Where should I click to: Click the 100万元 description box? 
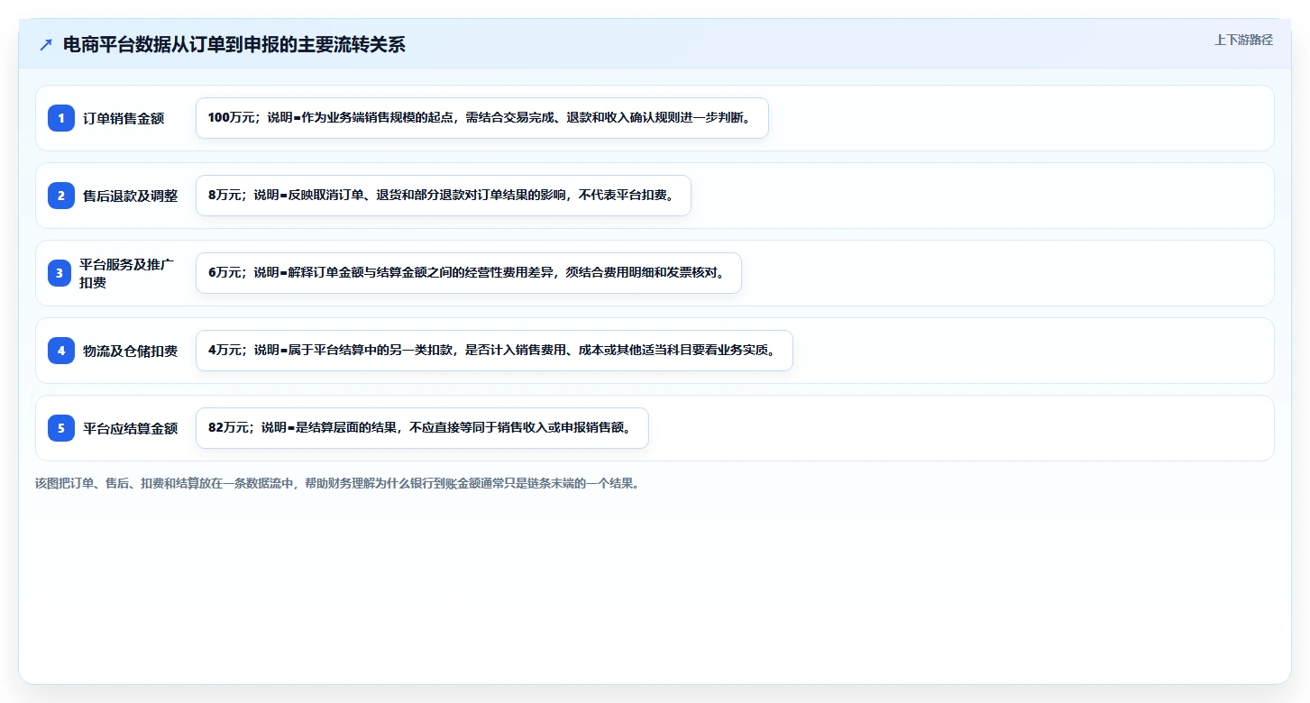click(x=482, y=118)
